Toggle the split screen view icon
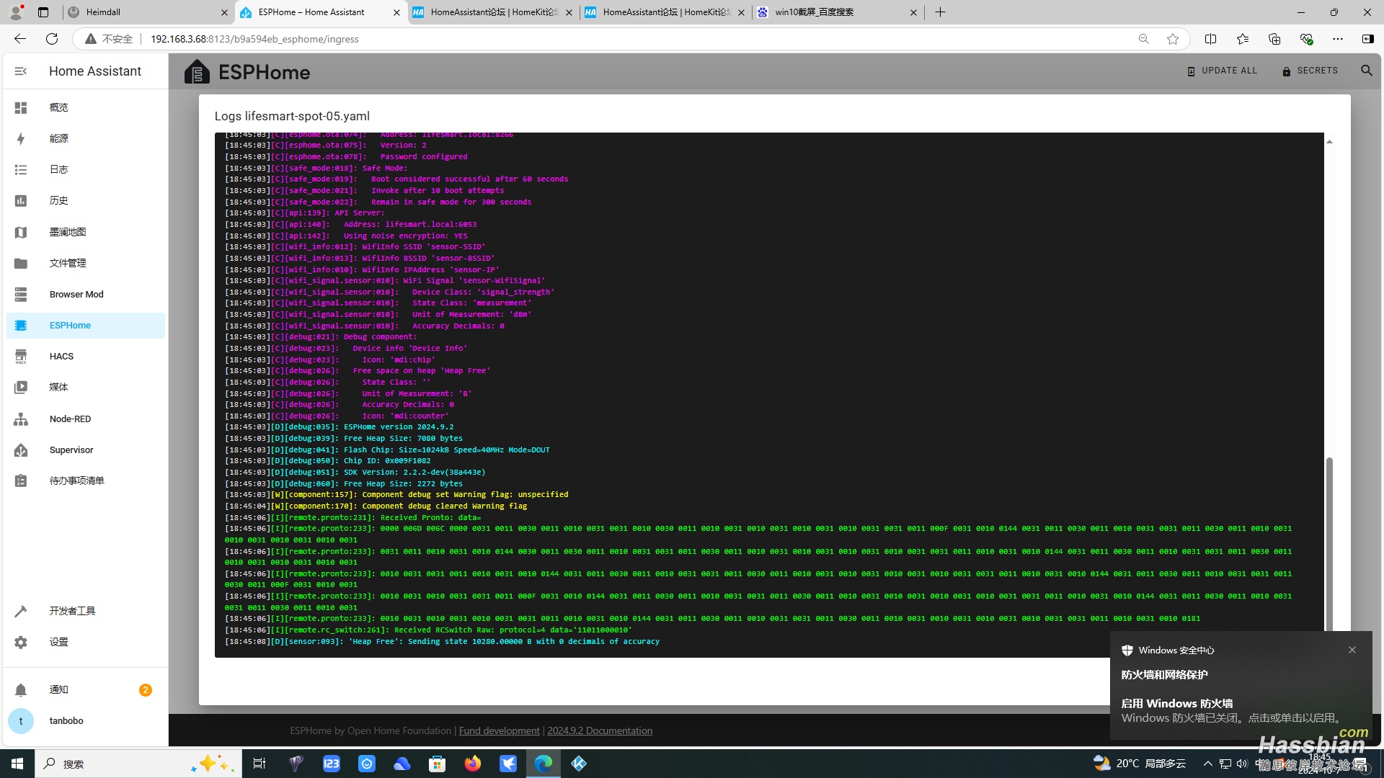Image resolution: width=1384 pixels, height=778 pixels. [1211, 39]
